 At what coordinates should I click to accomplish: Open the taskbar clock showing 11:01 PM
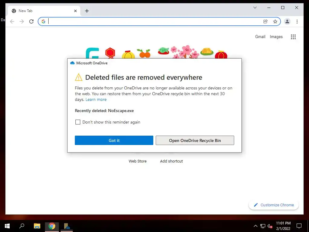[283, 226]
